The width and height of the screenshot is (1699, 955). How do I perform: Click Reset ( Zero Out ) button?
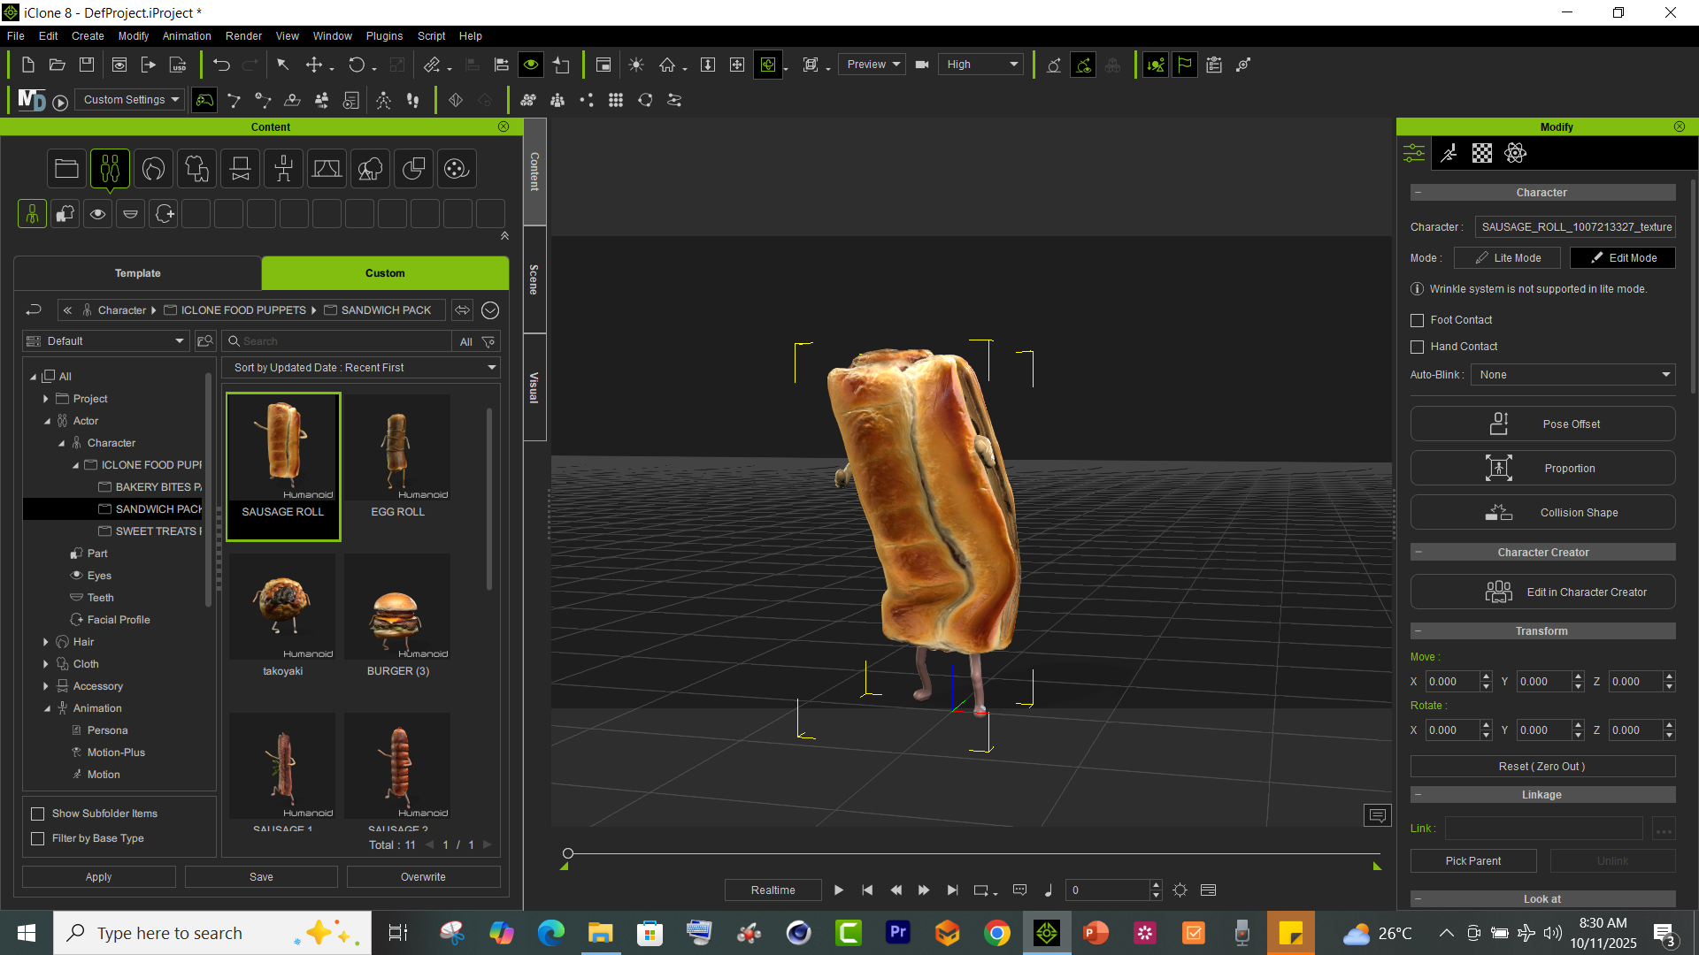(1542, 767)
